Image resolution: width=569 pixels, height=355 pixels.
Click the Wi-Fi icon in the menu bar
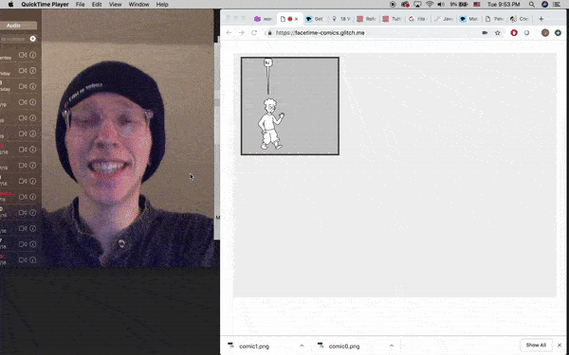click(430, 5)
